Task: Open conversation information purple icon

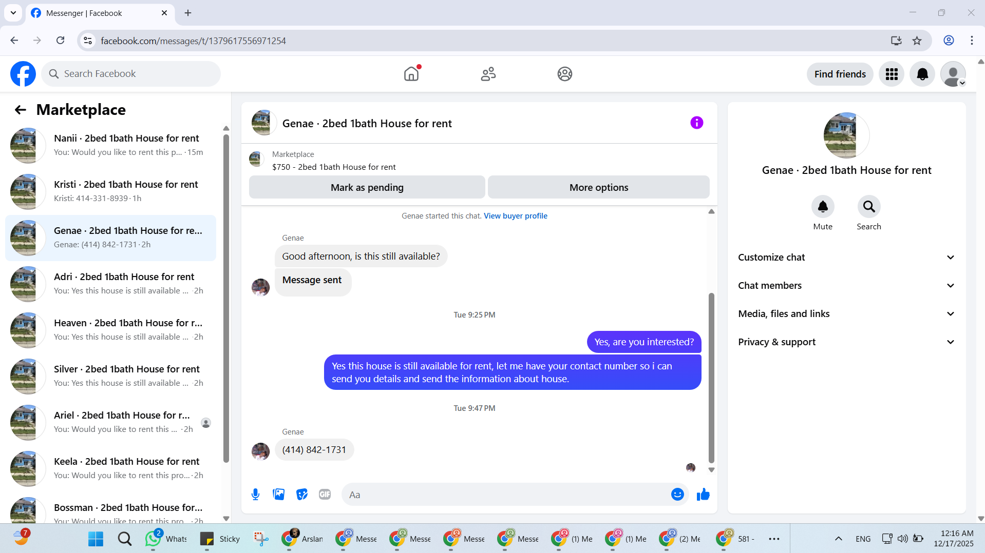Action: pyautogui.click(x=696, y=123)
